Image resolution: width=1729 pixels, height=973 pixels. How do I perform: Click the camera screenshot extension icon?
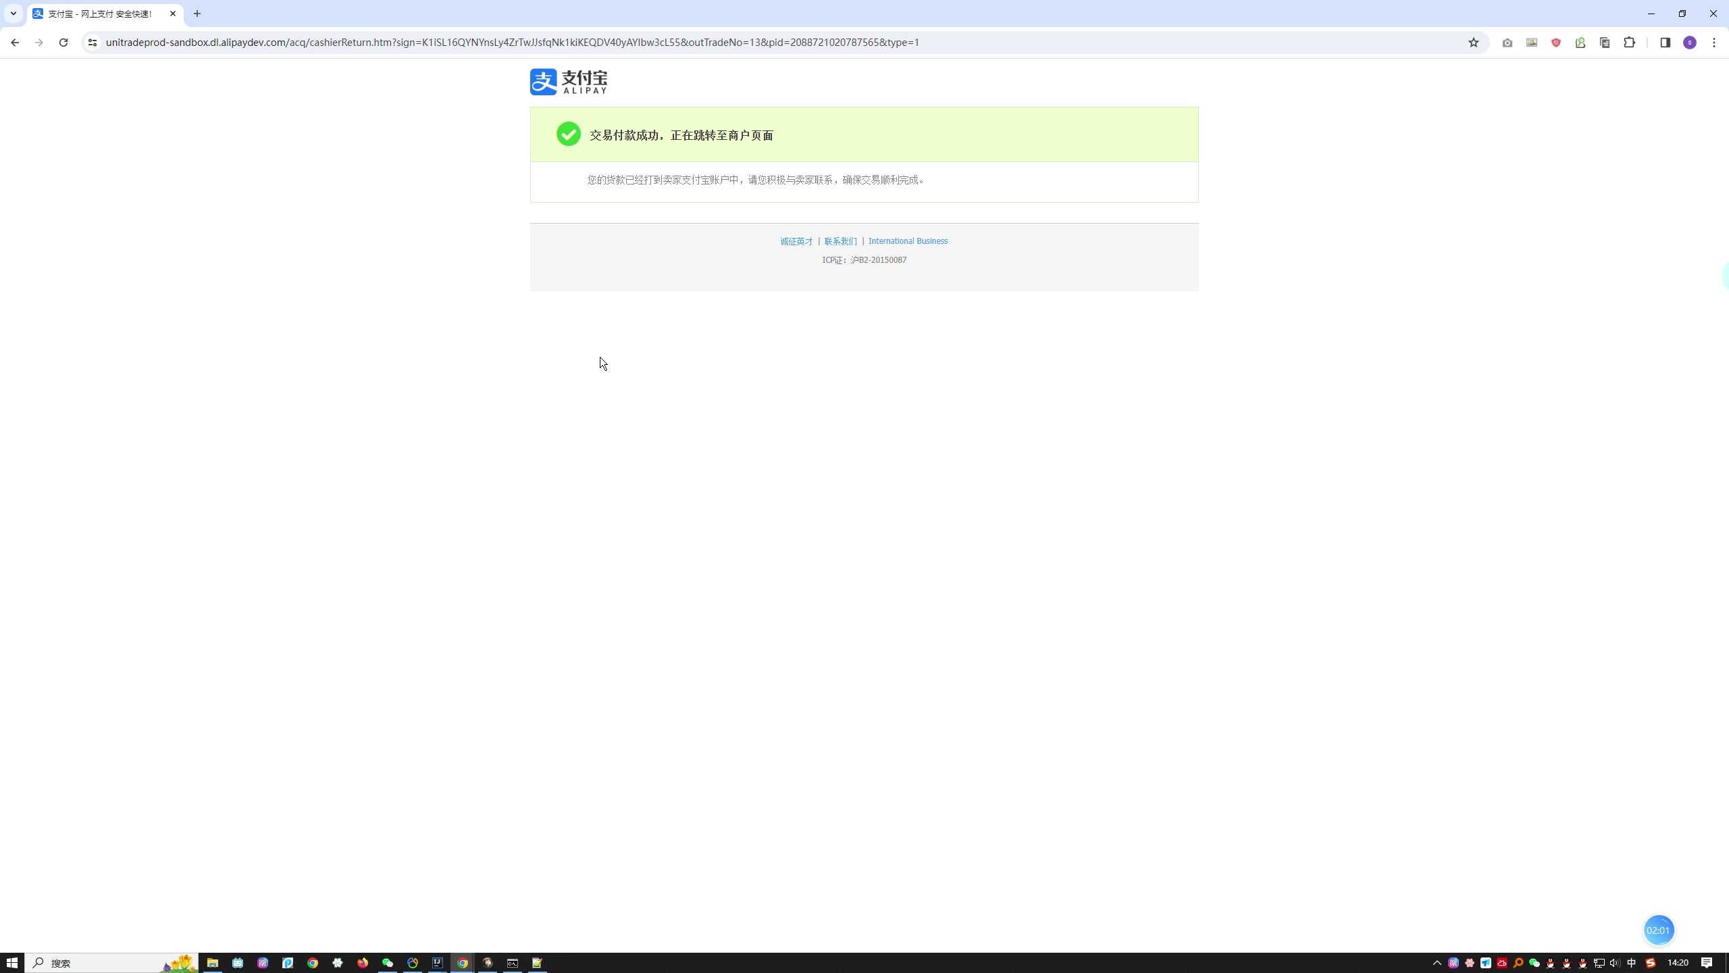click(x=1507, y=43)
